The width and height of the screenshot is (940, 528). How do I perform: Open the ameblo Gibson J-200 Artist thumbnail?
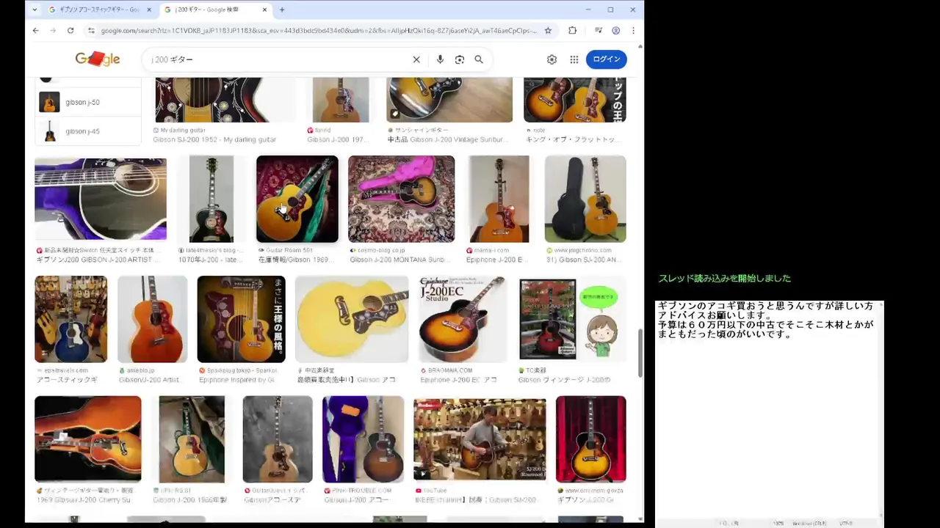tap(152, 319)
